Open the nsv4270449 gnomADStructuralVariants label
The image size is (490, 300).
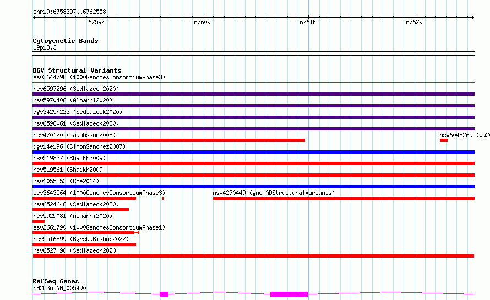[x=274, y=193]
